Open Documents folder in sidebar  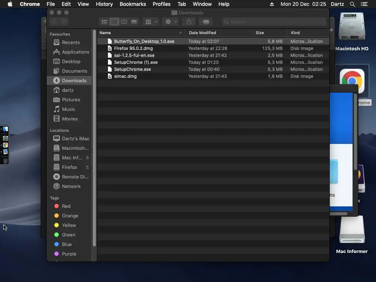(x=69, y=71)
